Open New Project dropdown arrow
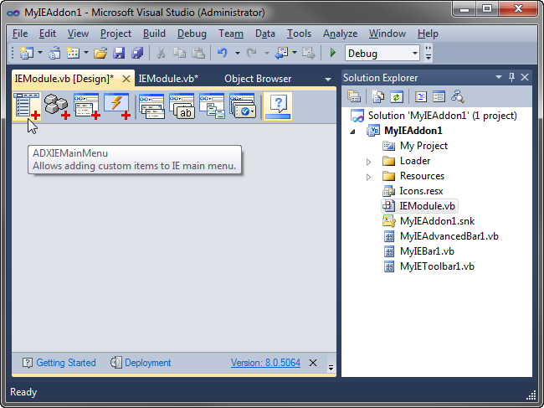Viewport: 544px width, 408px height. coord(40,53)
